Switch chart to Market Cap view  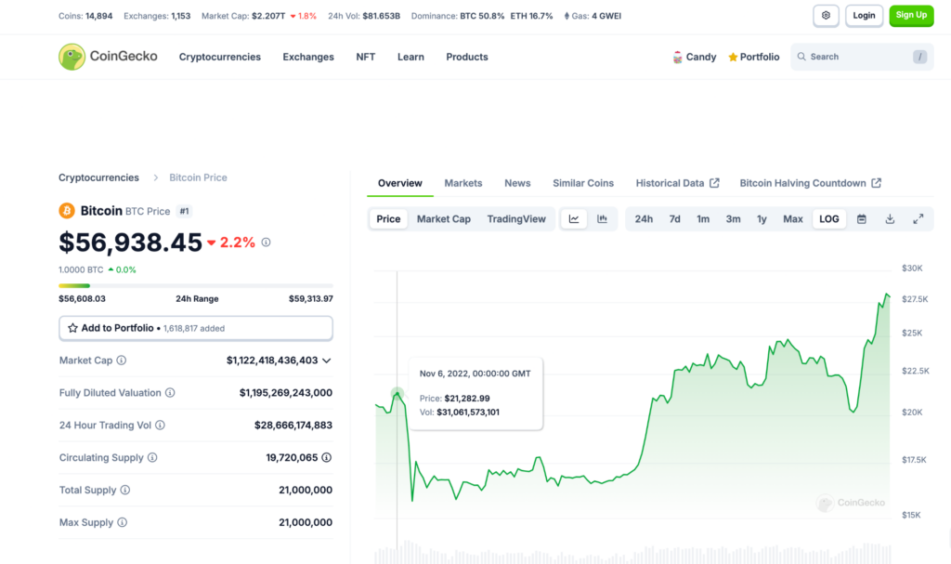(x=443, y=218)
